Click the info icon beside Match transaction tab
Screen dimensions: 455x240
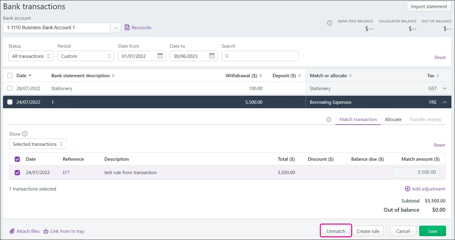tap(329, 120)
